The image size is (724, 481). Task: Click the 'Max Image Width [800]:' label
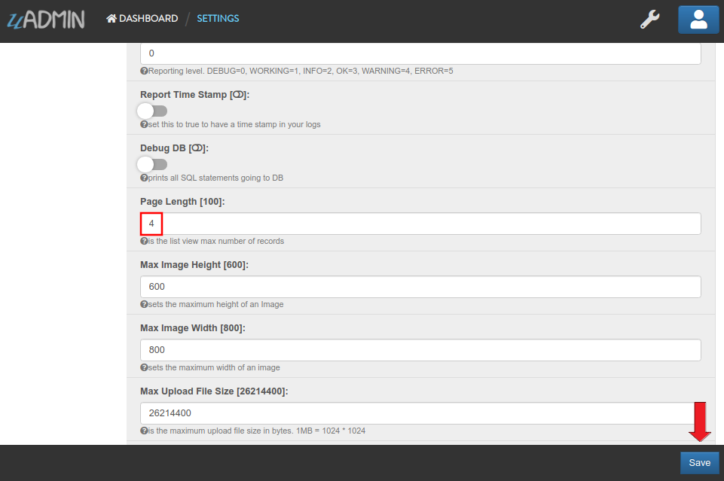tap(193, 328)
